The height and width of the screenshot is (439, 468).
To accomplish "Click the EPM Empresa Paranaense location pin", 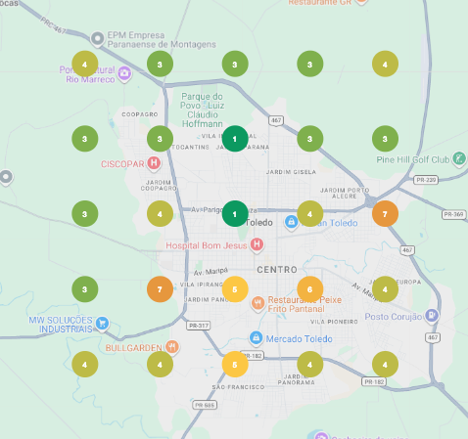I will [x=97, y=39].
